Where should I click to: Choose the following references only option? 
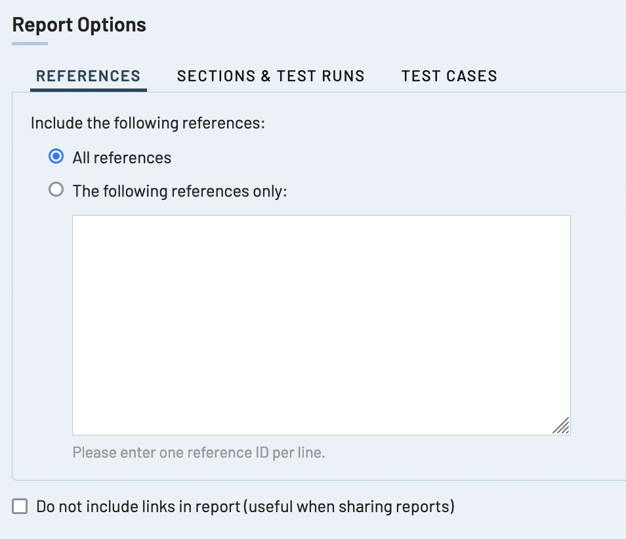click(56, 190)
